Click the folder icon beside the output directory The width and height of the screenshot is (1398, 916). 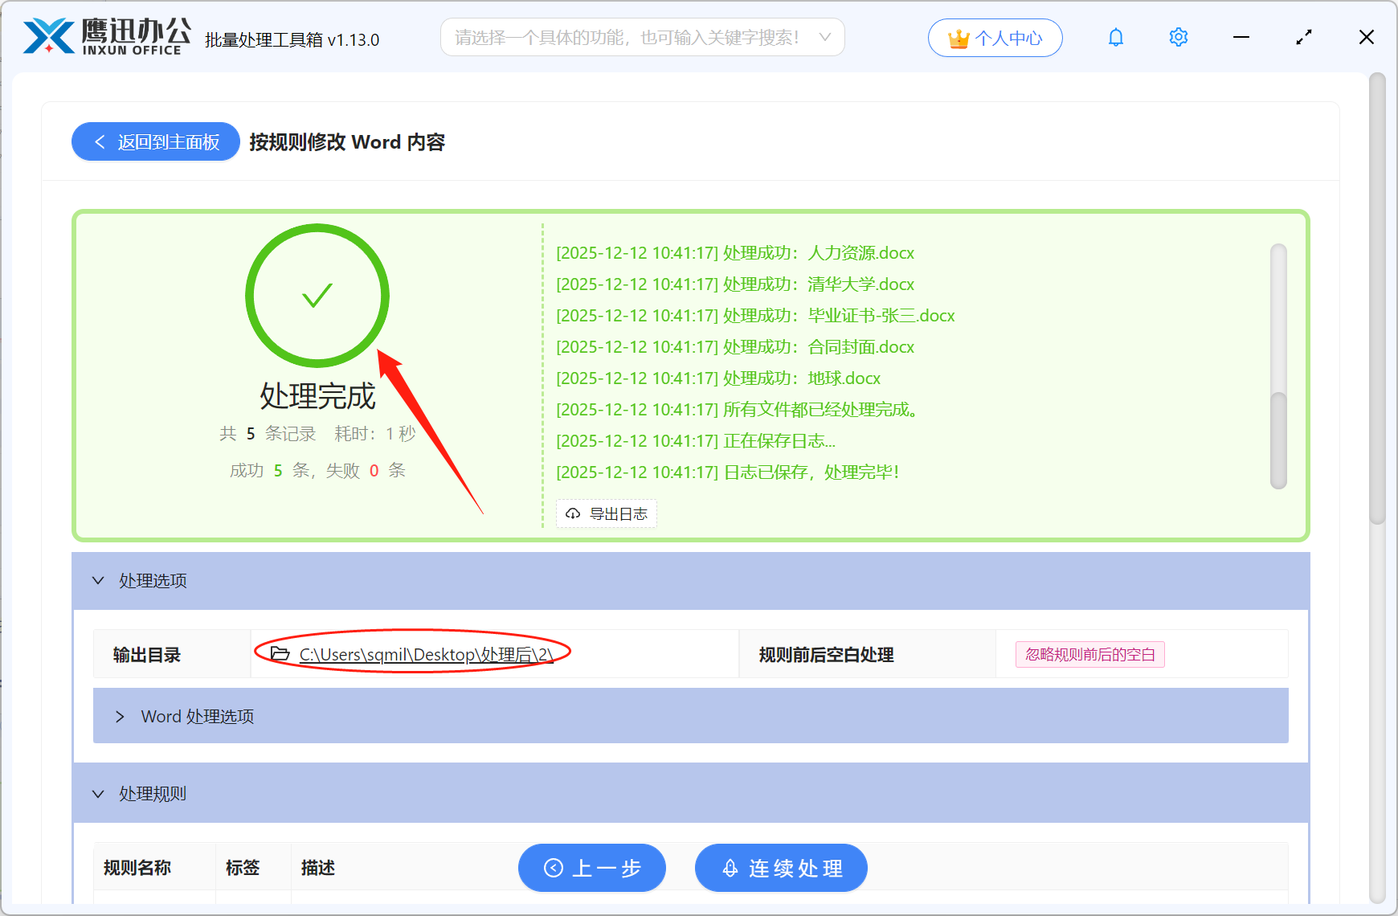(x=279, y=654)
